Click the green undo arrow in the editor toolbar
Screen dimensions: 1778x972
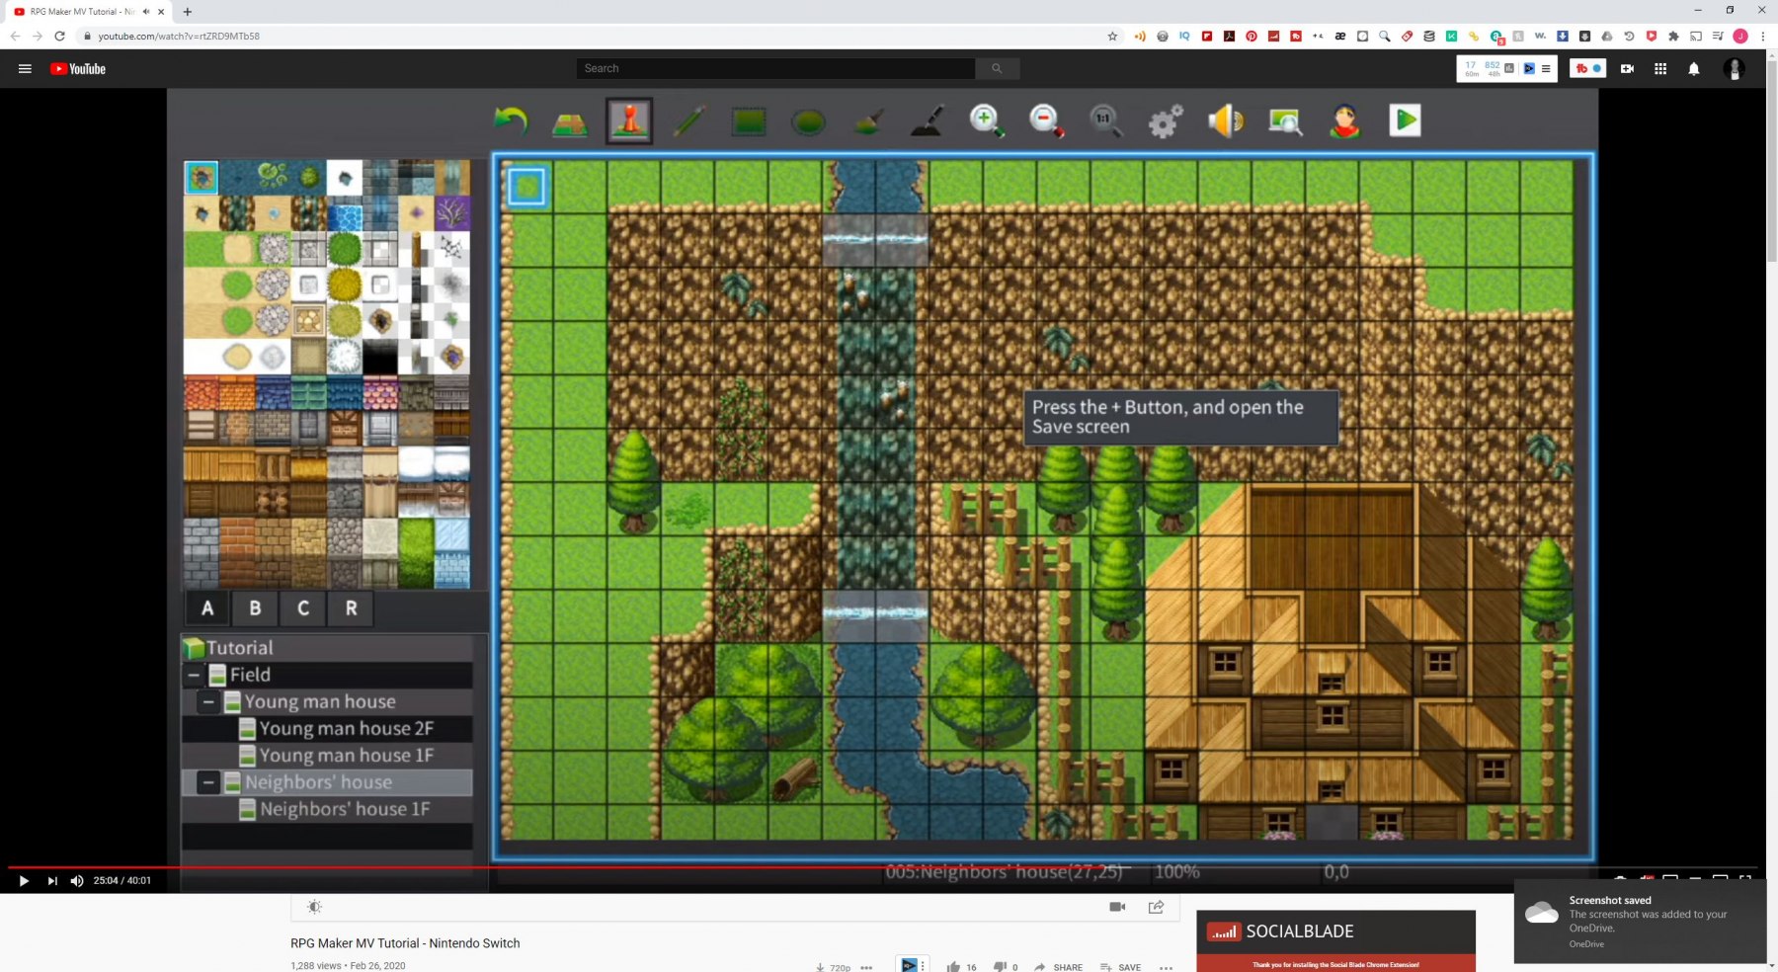click(x=511, y=121)
